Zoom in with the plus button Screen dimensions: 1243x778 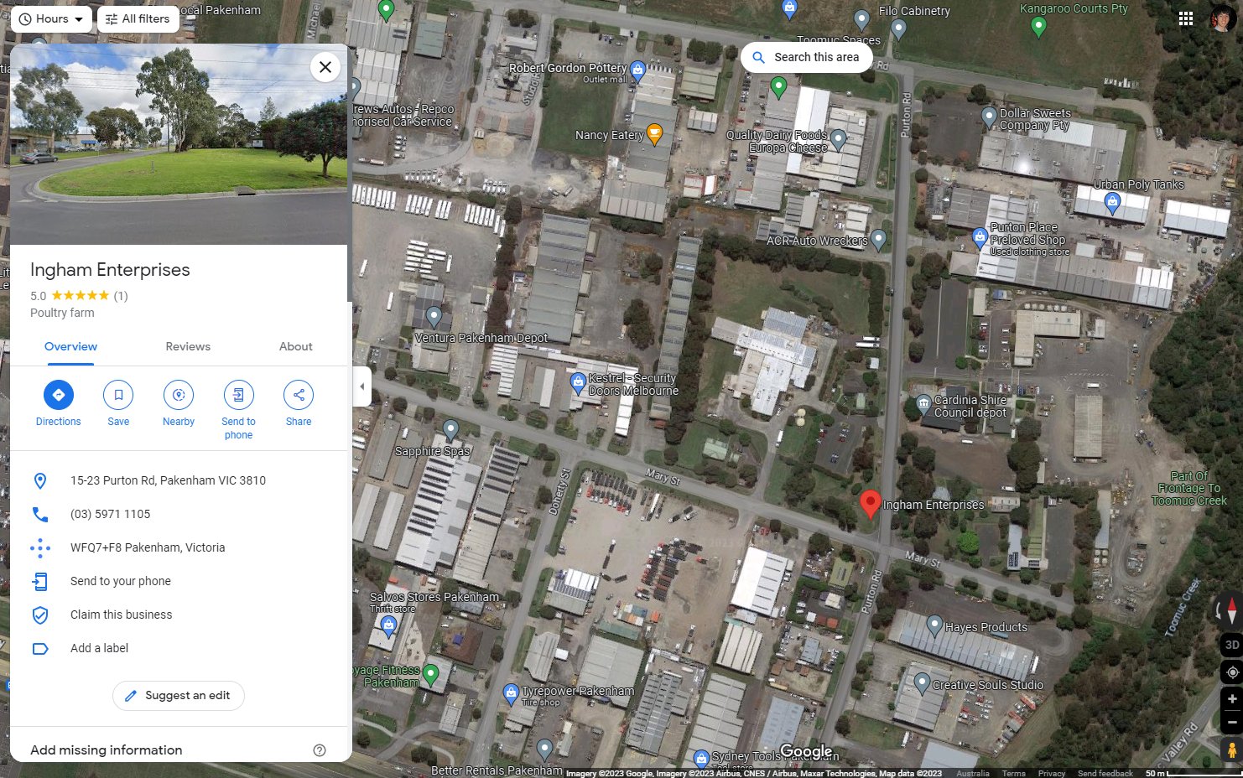tap(1232, 698)
